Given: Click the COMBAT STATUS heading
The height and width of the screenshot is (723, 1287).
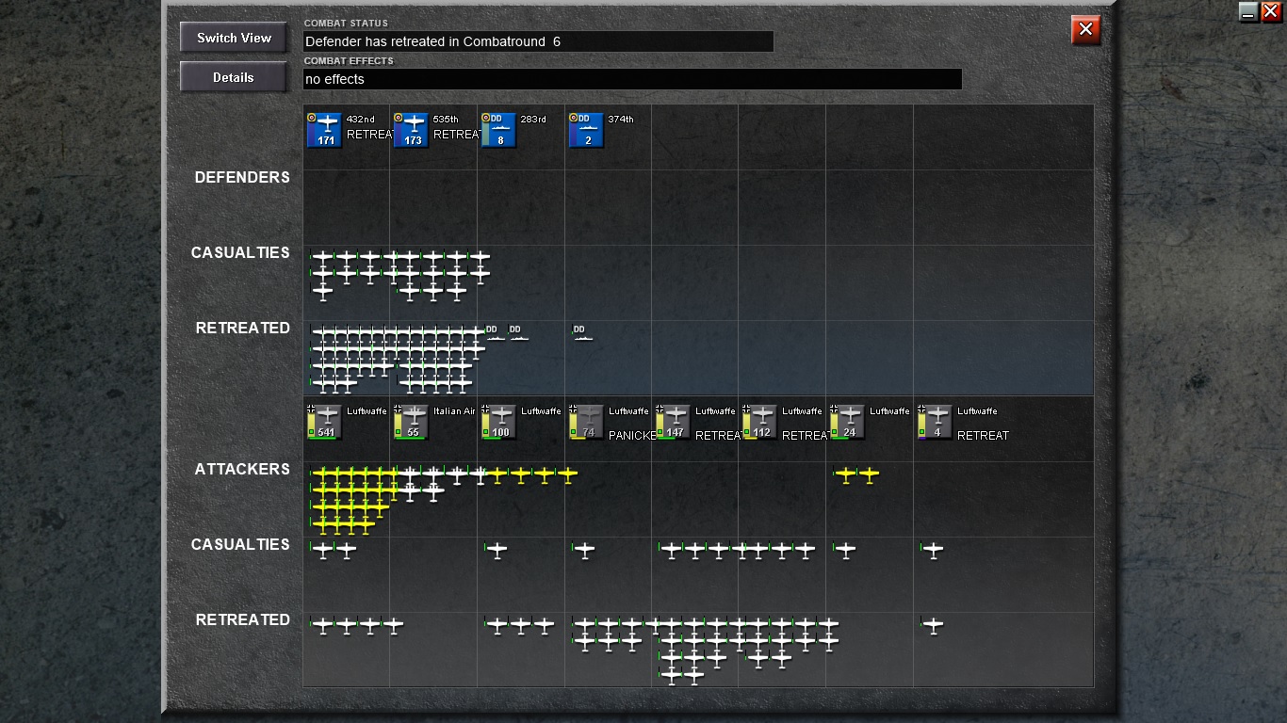Looking at the screenshot, I should pyautogui.click(x=346, y=24).
